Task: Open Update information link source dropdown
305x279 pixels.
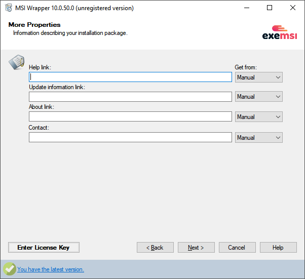Action: point(259,97)
